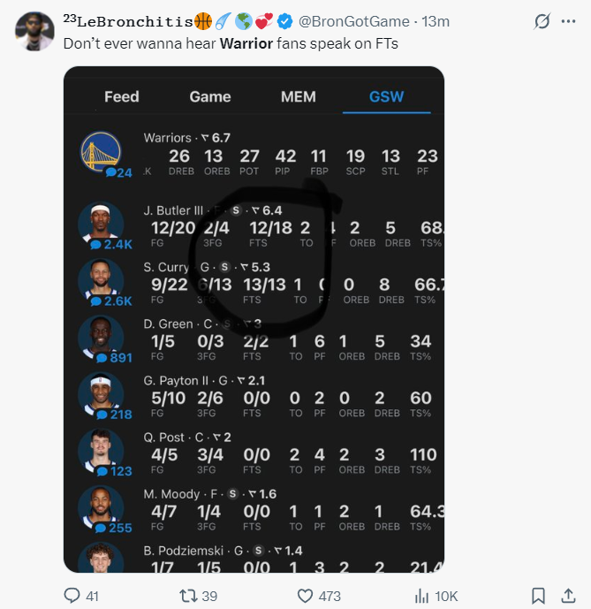Click the verified blue checkmark badge
The image size is (591, 609).
point(284,21)
